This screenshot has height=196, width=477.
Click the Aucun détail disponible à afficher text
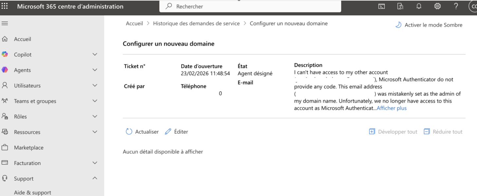point(163,152)
